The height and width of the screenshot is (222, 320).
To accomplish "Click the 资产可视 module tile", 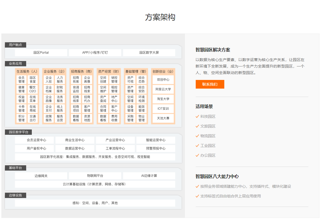I will point(130,80).
